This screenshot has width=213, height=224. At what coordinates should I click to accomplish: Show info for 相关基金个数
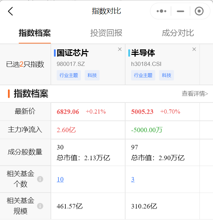[x=40, y=179]
